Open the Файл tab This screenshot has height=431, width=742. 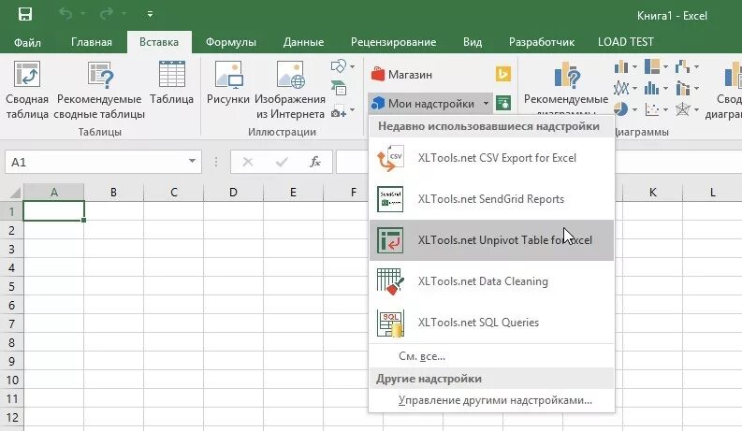tap(27, 42)
